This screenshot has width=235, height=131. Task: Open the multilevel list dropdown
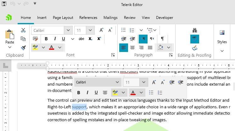pyautogui.click(x=152, y=30)
